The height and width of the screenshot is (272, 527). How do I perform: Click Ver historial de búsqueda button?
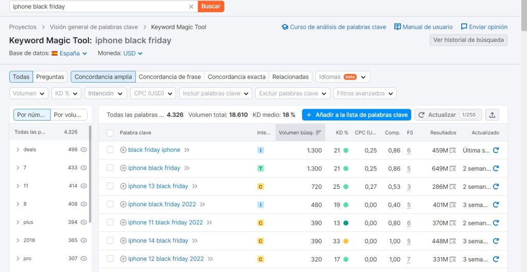click(x=468, y=40)
